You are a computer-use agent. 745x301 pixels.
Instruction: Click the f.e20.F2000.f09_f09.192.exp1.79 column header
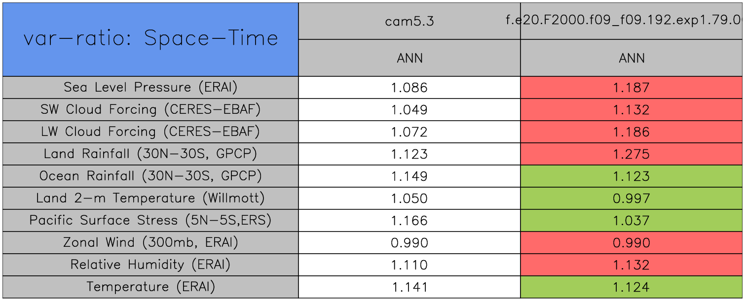632,21
